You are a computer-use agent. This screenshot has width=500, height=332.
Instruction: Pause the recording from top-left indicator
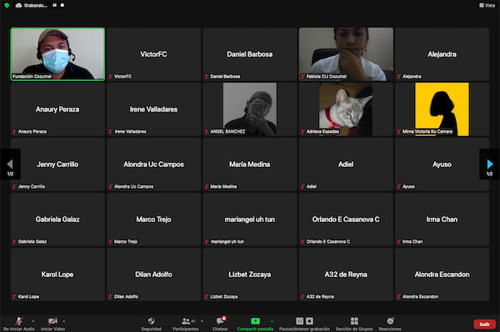(55, 5)
